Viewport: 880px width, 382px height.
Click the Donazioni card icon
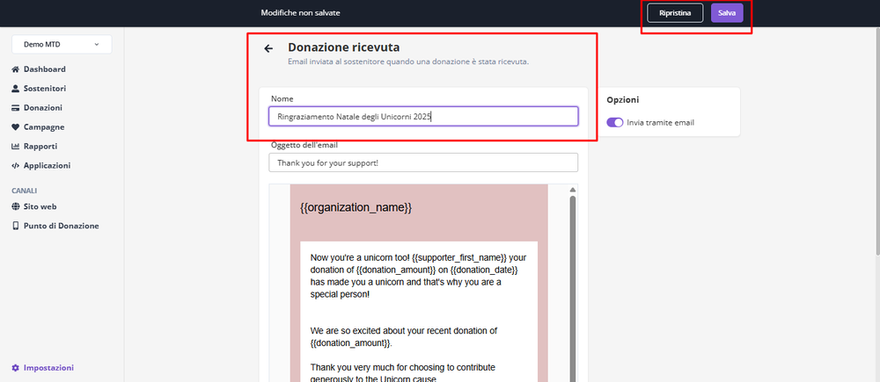[16, 108]
